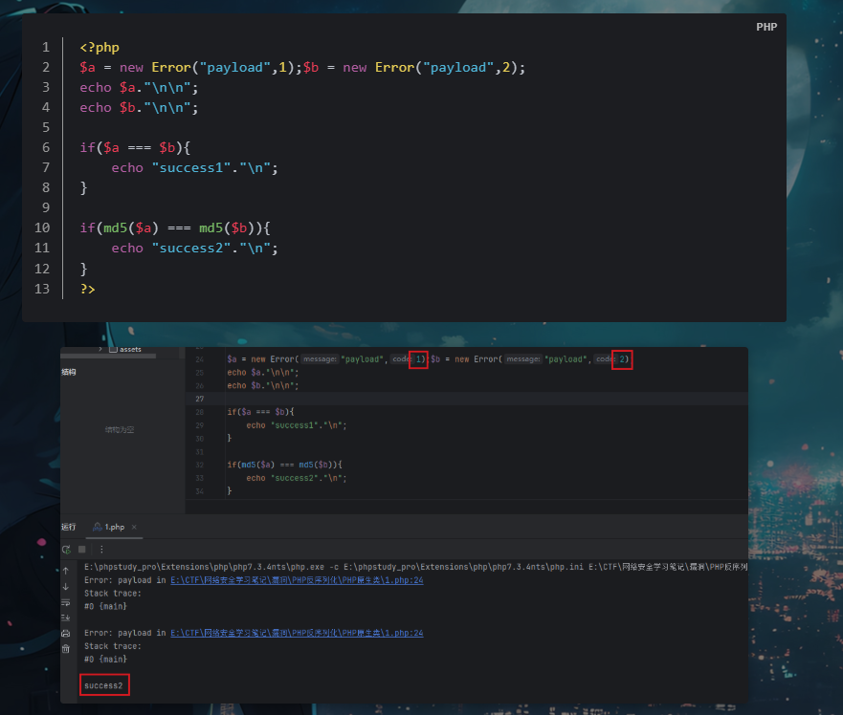Jump up the stack trace with the up arrow

[x=66, y=570]
